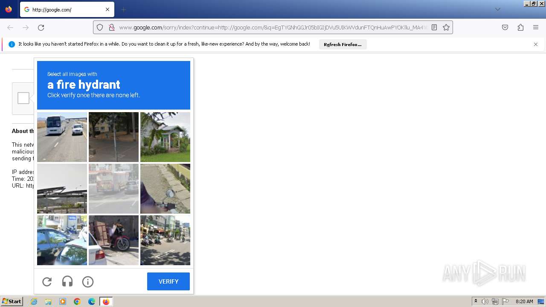
Task: Open Action Center flag icon
Action: pyautogui.click(x=505, y=301)
